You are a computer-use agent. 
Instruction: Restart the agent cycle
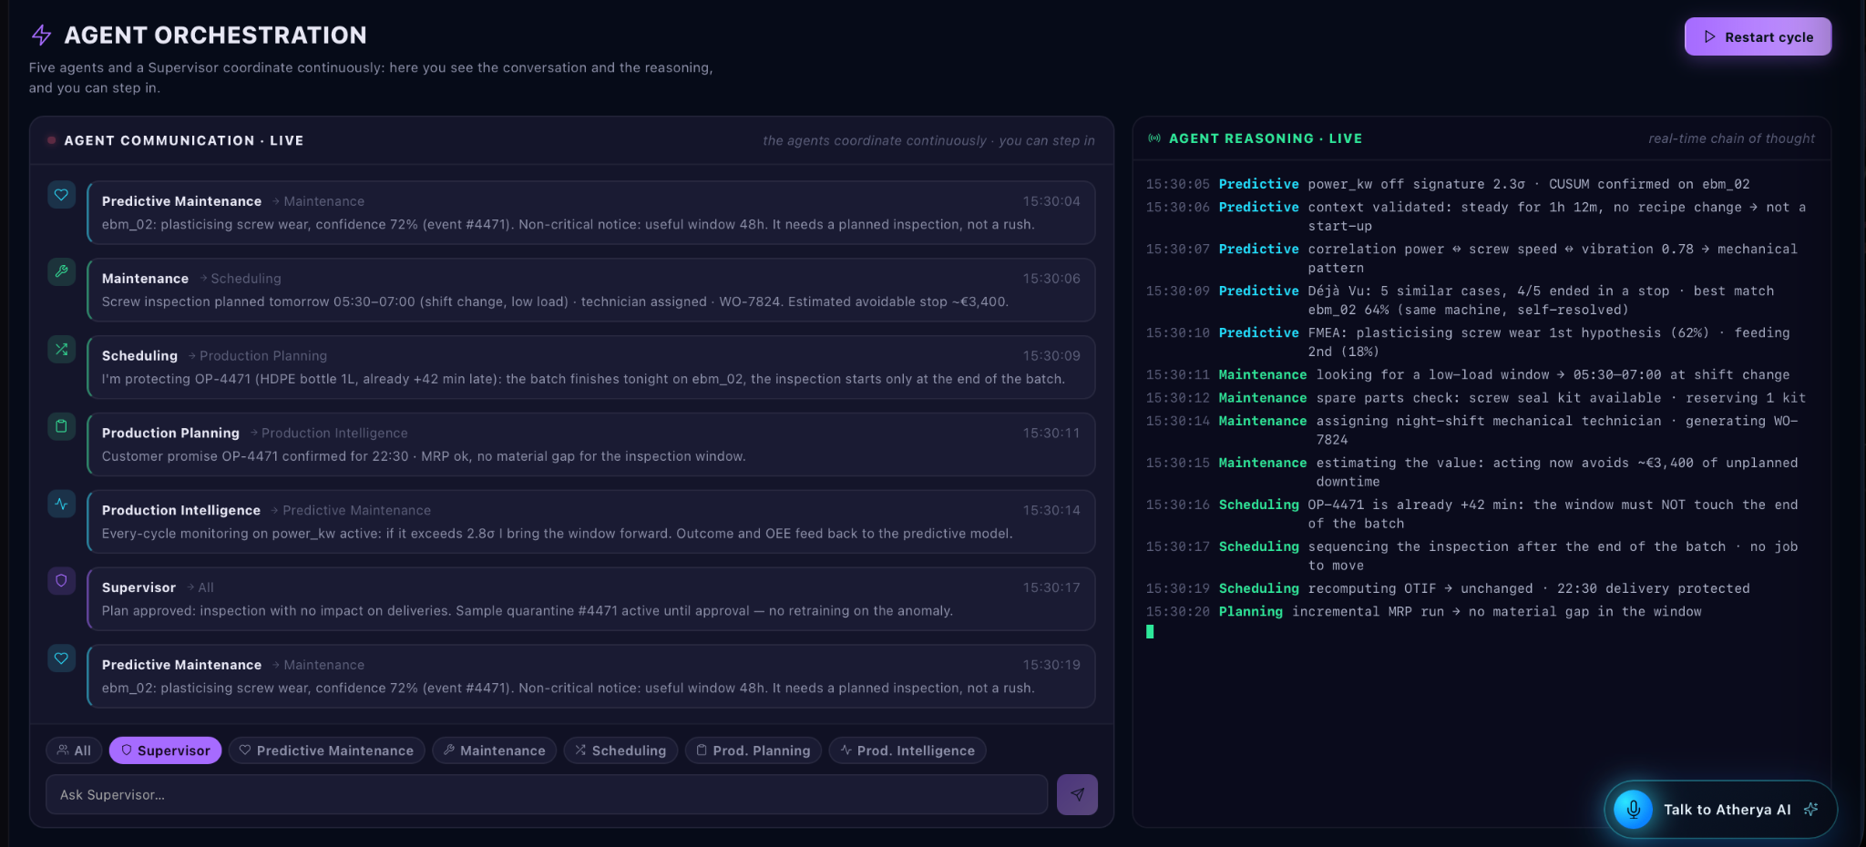1758,37
